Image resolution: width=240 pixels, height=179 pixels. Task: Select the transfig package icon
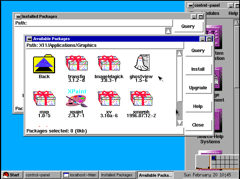(76, 64)
